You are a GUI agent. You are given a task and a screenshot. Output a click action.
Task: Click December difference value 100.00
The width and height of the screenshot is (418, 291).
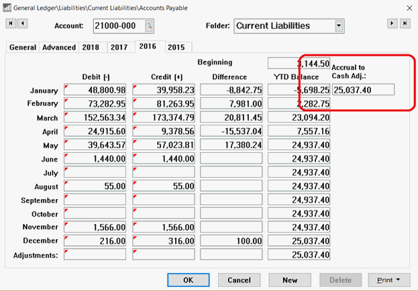point(231,241)
